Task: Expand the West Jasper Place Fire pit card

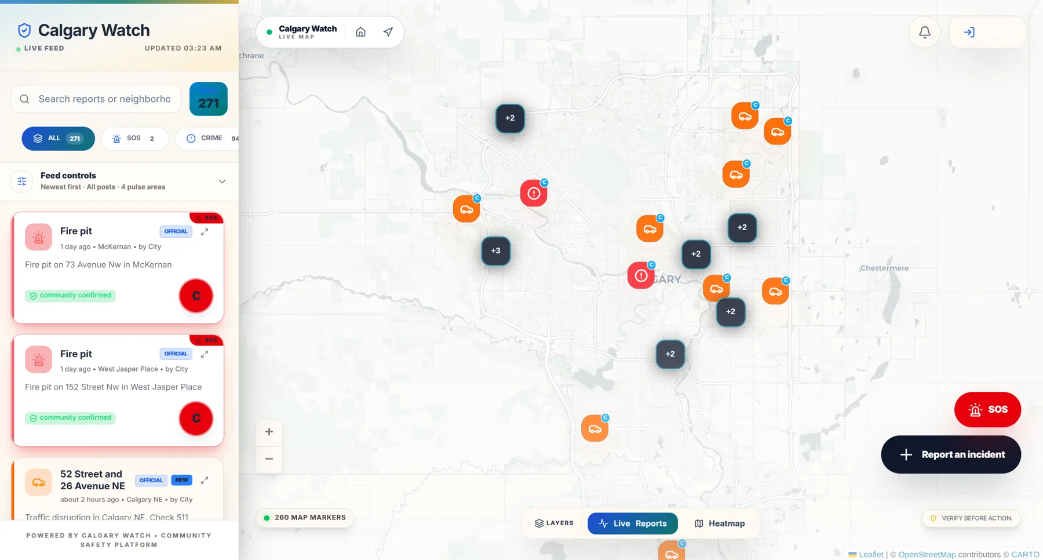Action: click(205, 354)
